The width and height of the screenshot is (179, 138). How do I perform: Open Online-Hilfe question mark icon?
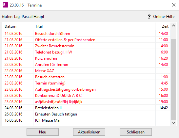(x=149, y=17)
